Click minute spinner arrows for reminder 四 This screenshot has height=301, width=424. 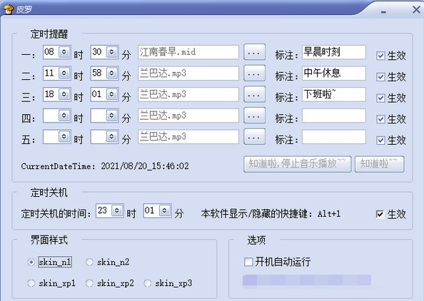(111, 115)
